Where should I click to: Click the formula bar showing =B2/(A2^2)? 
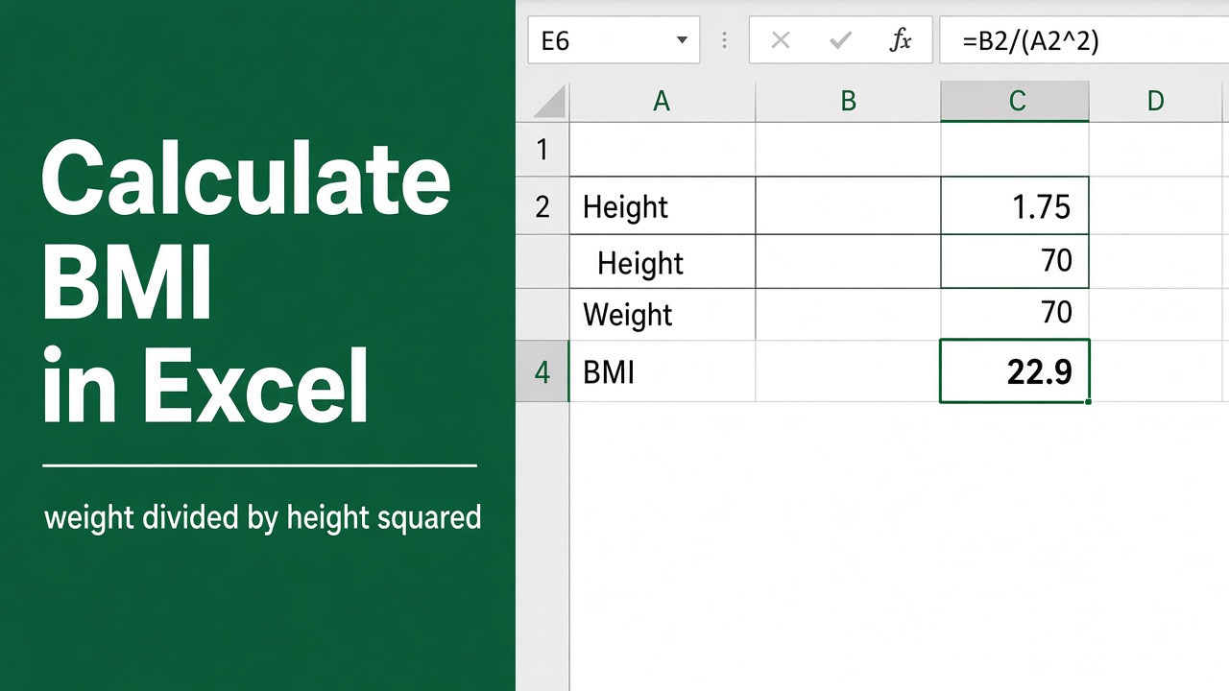[1084, 40]
